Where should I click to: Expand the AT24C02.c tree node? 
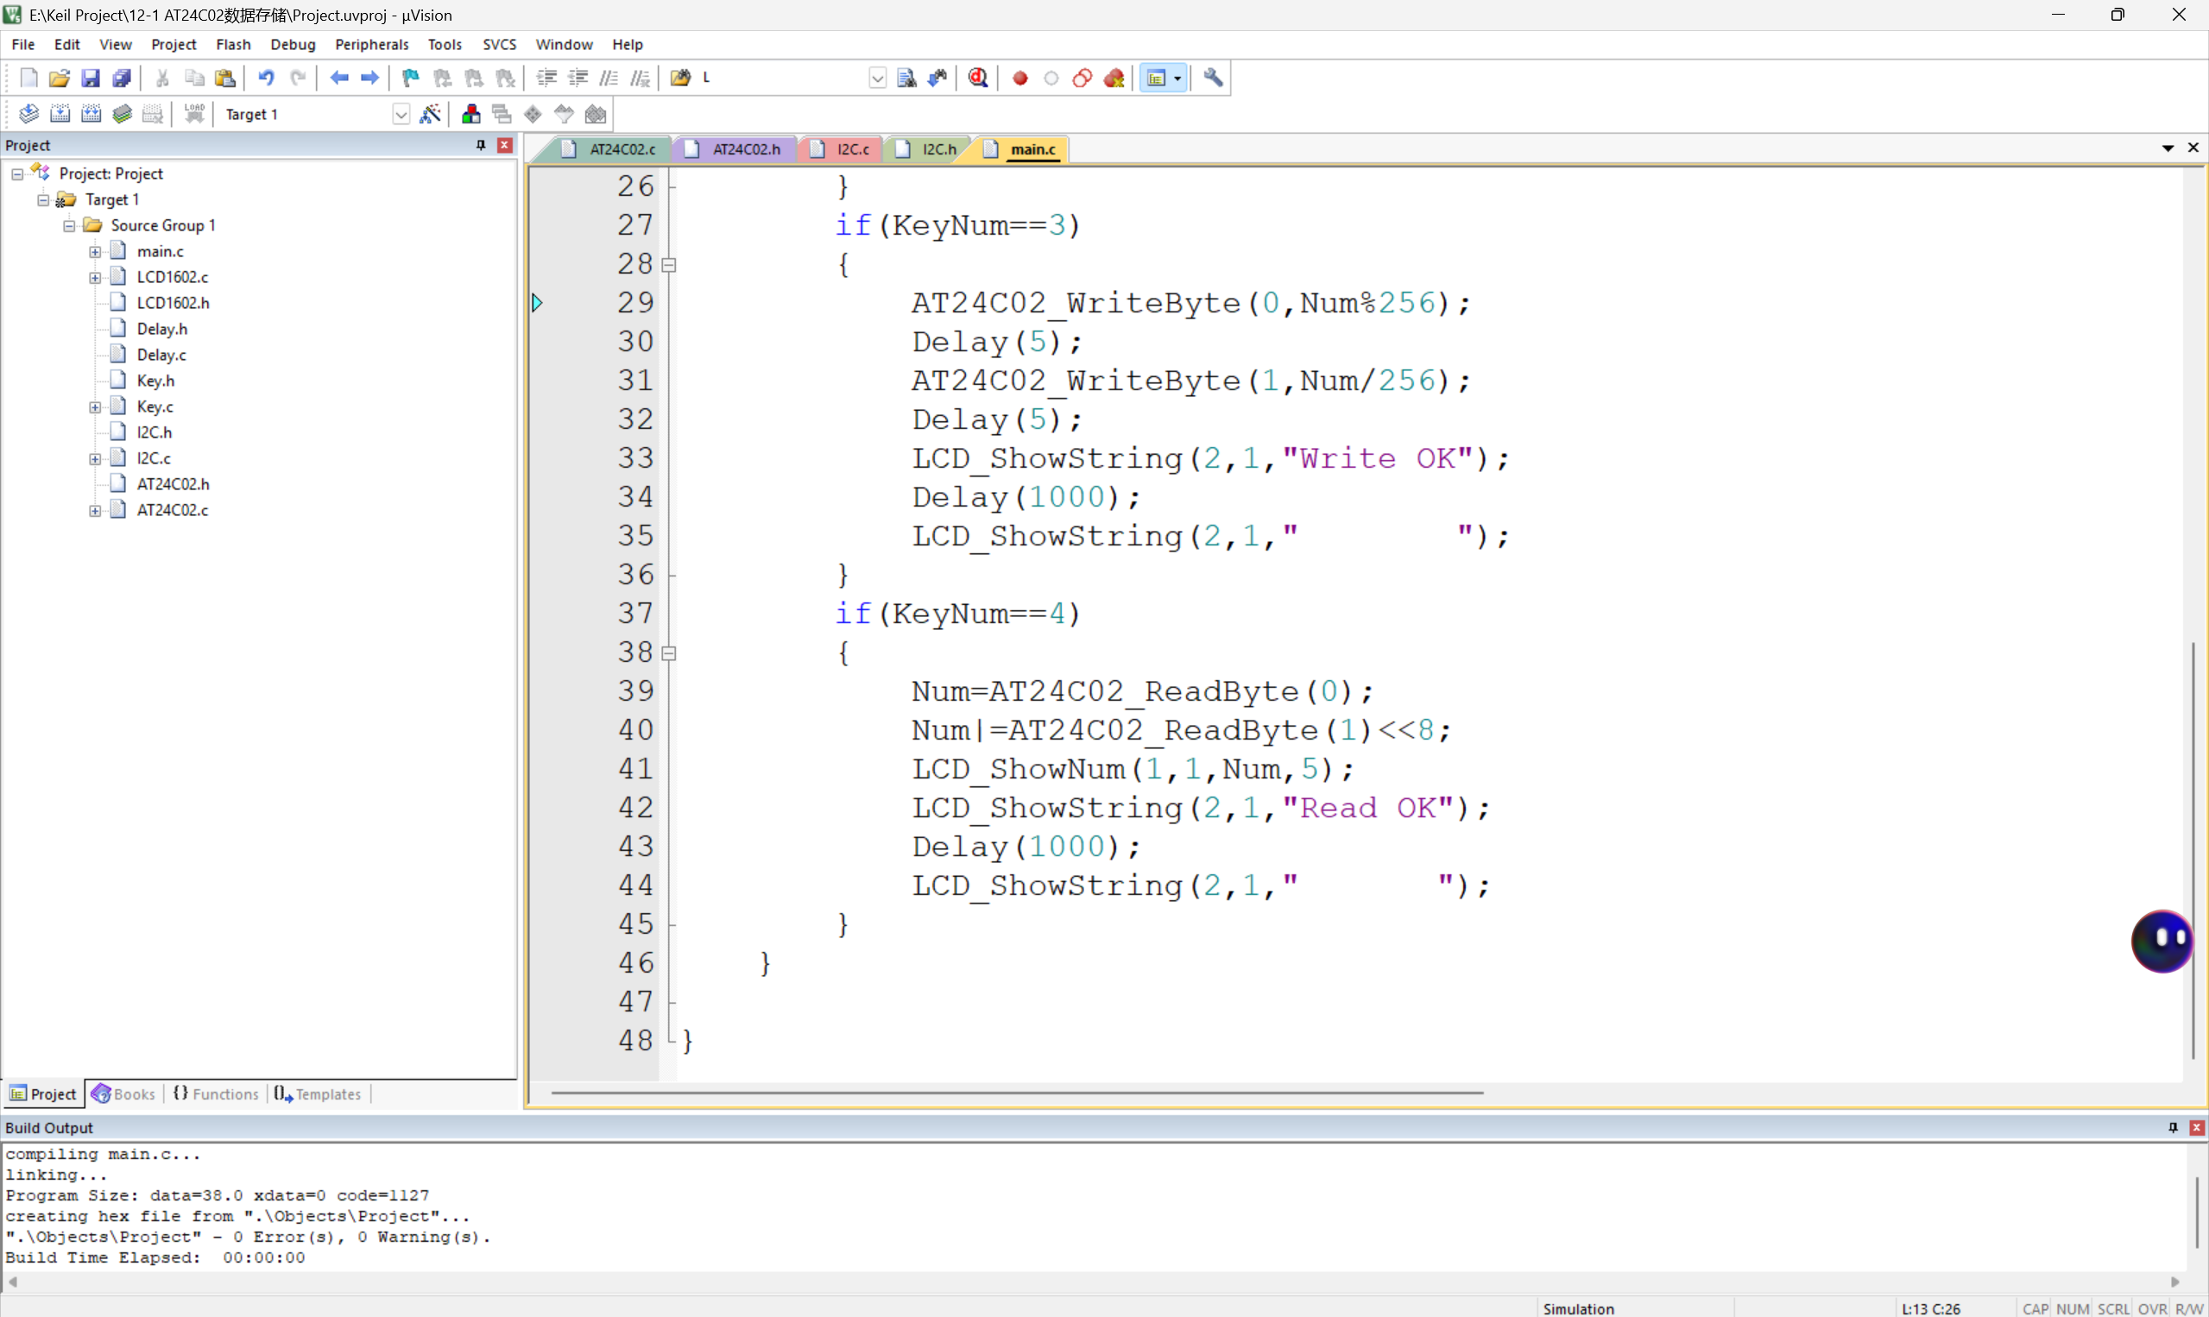pyautogui.click(x=95, y=510)
